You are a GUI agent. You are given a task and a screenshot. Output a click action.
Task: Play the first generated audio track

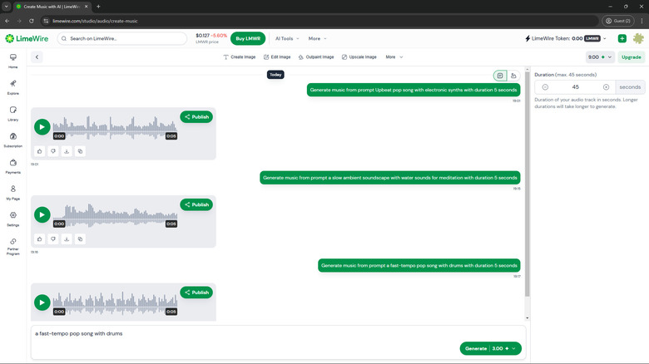click(x=42, y=127)
